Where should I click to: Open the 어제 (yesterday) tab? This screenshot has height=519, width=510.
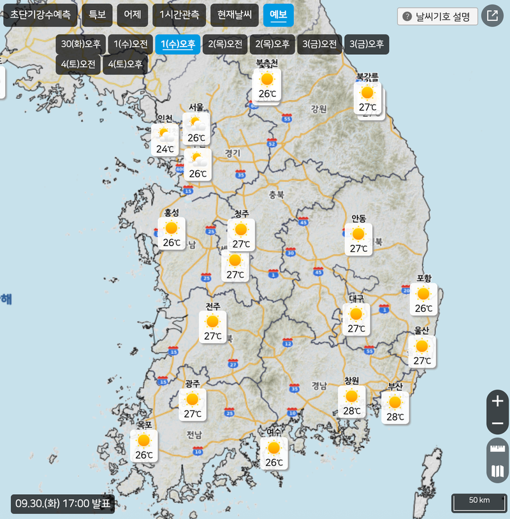tap(133, 15)
